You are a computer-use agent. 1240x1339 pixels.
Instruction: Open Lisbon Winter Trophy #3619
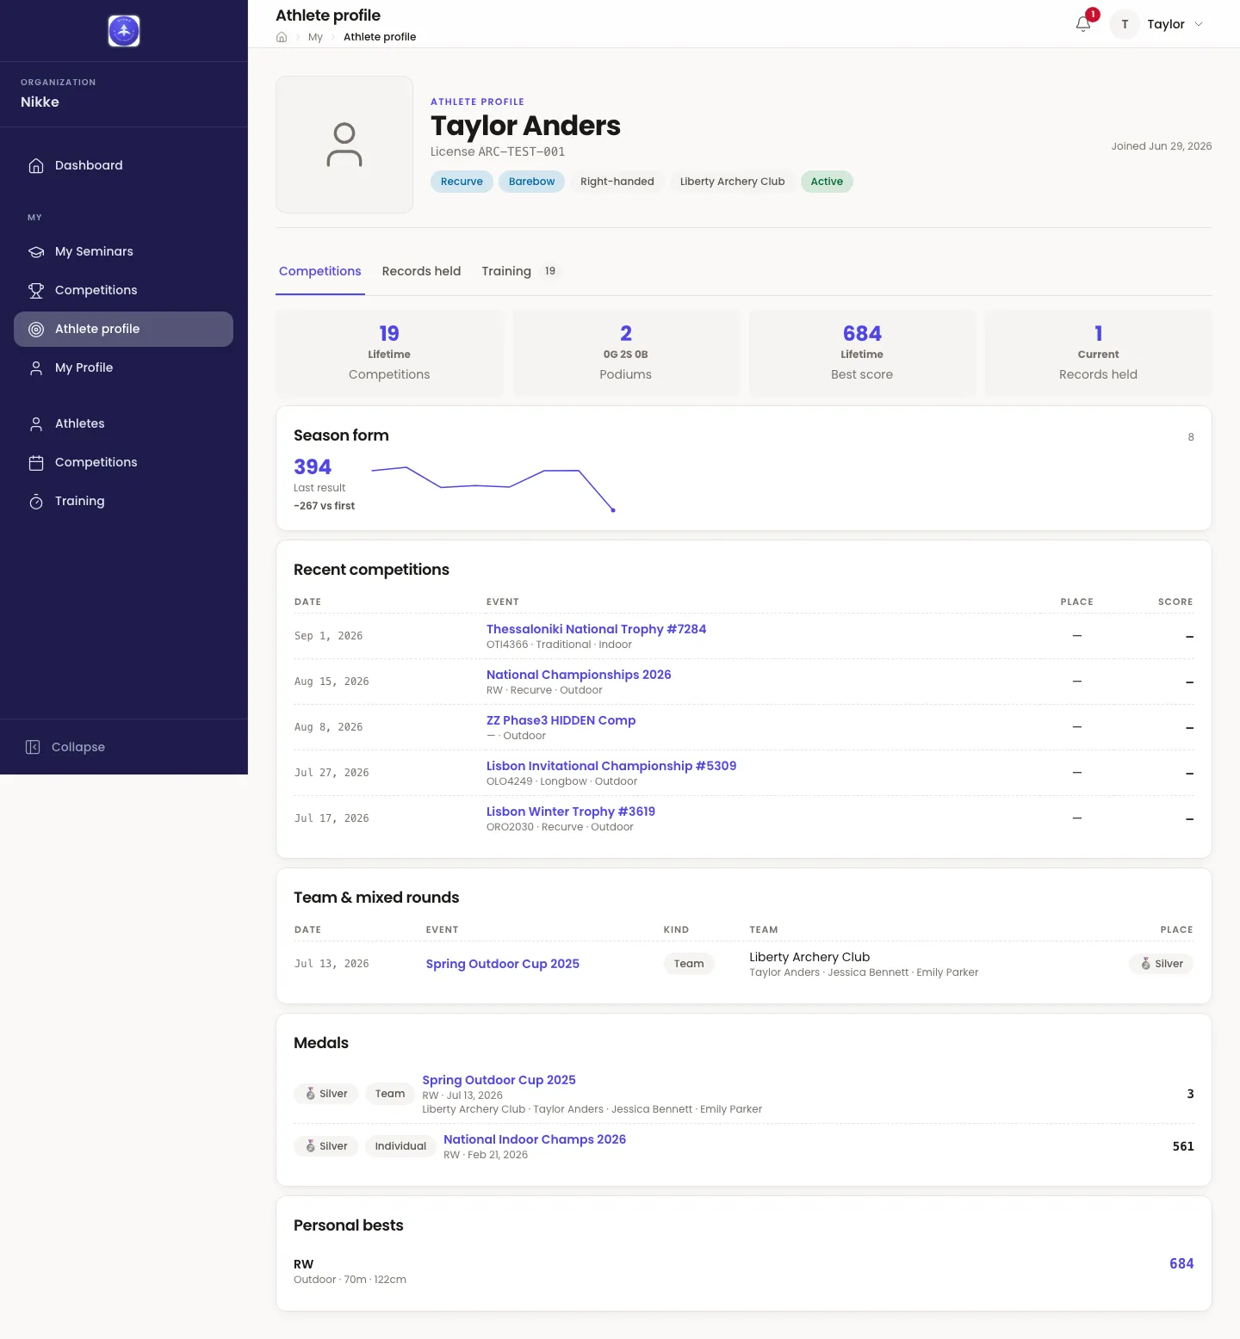tap(571, 811)
